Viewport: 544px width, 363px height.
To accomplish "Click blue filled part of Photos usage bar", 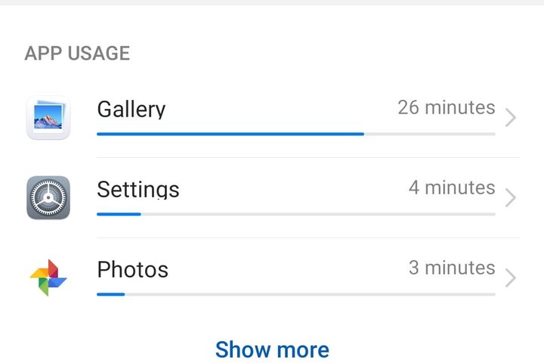I will coord(110,294).
